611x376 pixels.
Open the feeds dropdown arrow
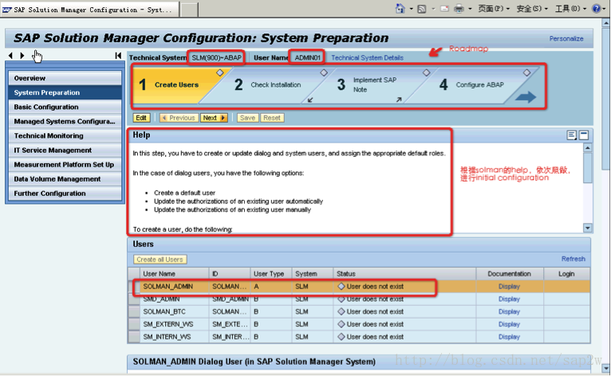click(x=433, y=9)
